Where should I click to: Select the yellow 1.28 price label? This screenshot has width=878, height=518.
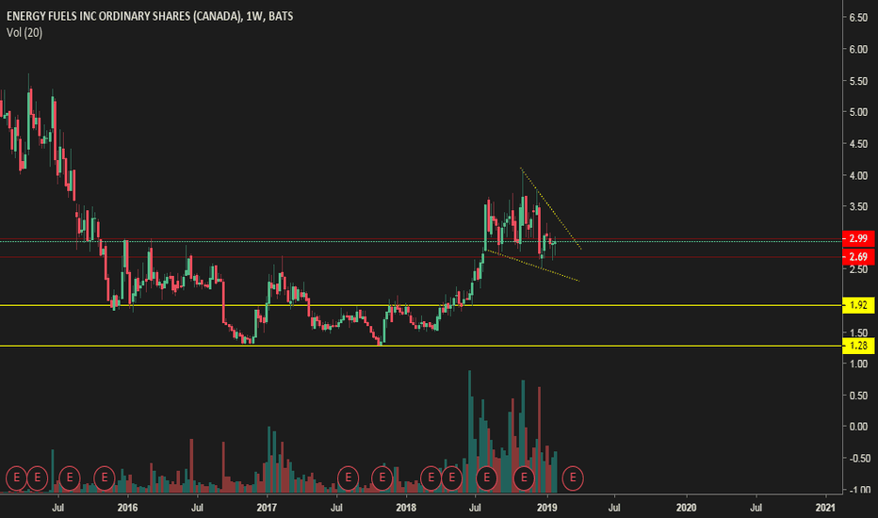[858, 346]
